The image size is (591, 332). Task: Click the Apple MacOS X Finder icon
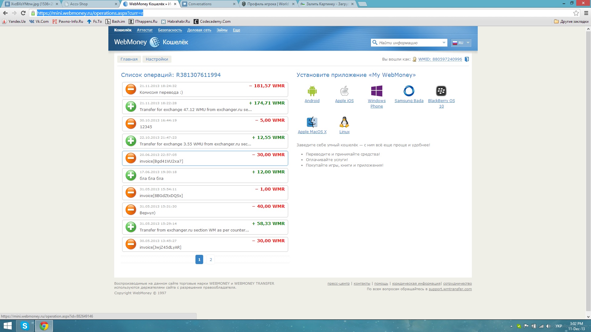tap(312, 122)
